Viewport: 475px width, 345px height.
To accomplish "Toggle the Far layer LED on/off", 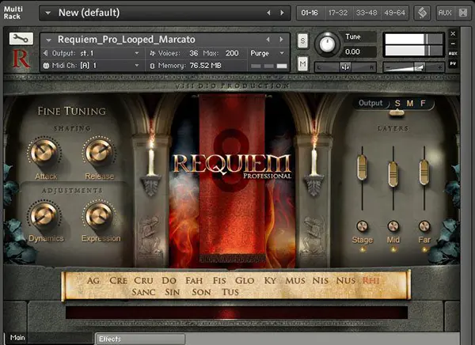I will coord(424,249).
